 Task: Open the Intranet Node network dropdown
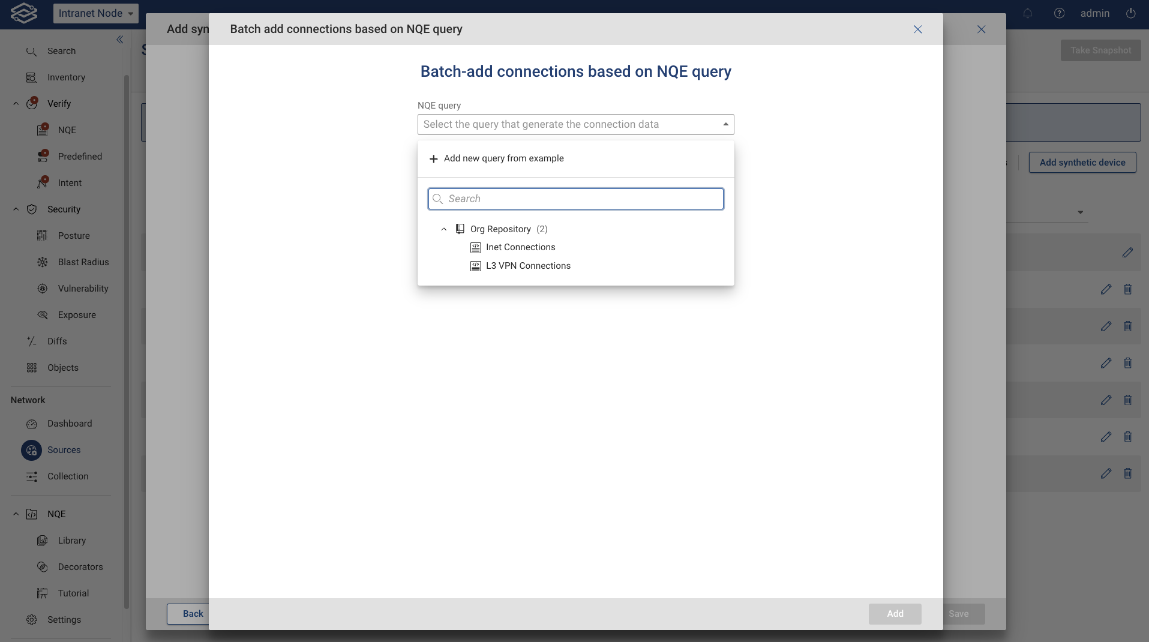[x=95, y=13]
